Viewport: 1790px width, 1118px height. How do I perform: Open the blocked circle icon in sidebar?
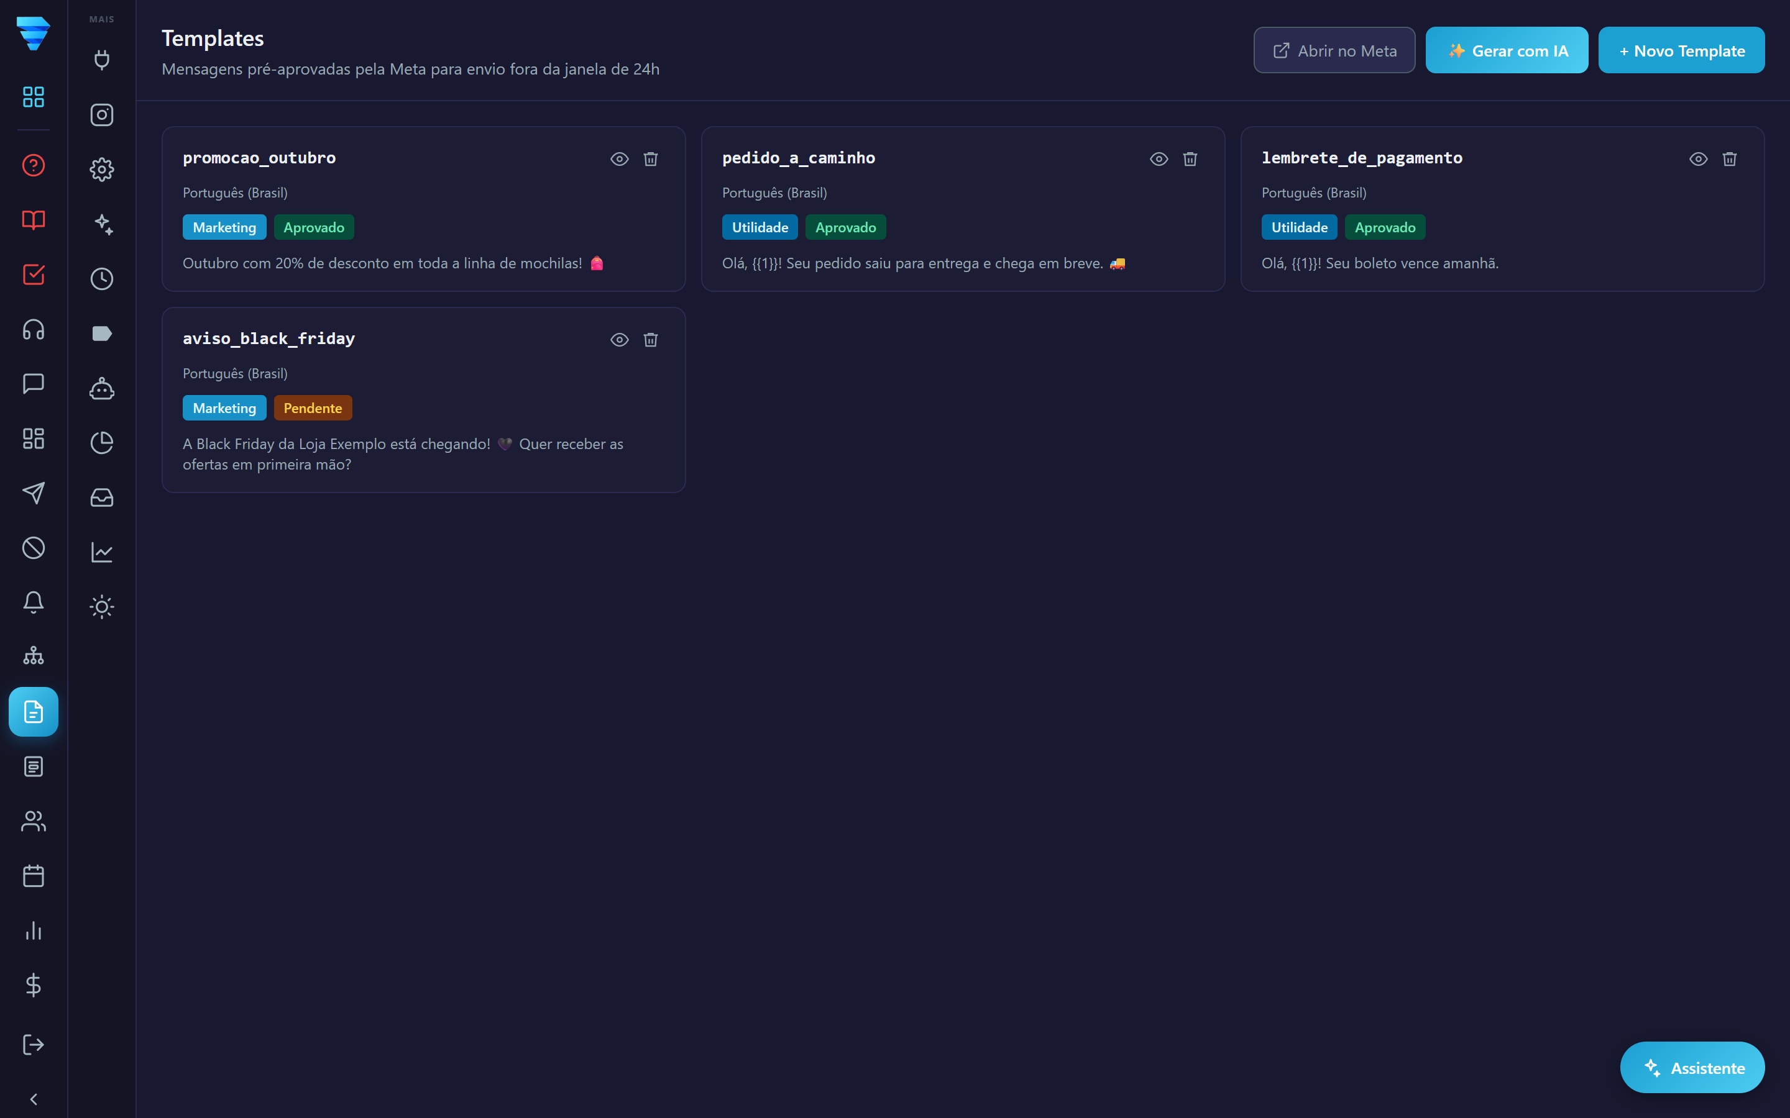point(34,548)
